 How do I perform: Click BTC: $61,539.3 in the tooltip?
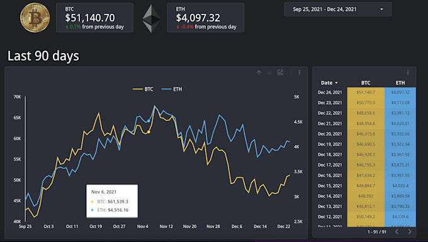[x=113, y=202]
